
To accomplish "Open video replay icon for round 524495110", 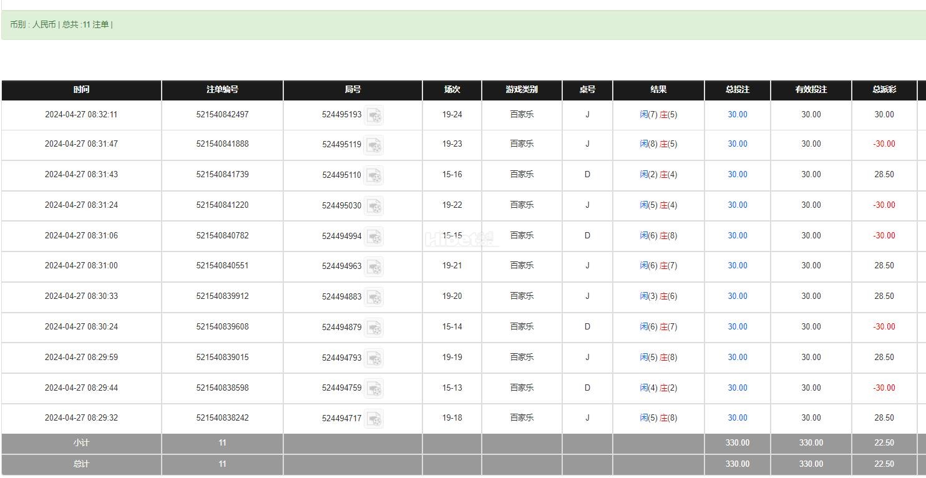I will click(374, 176).
